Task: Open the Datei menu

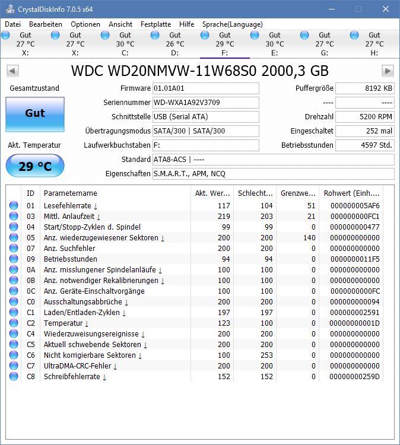Action: click(x=13, y=24)
